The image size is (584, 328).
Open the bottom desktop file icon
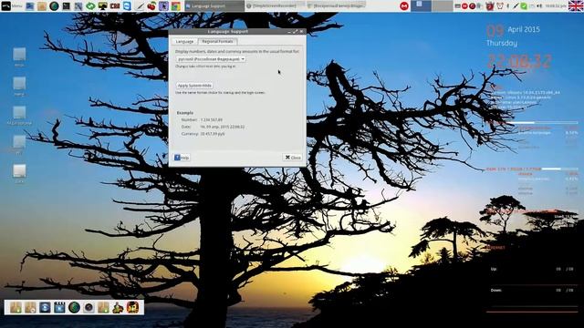pos(19,171)
